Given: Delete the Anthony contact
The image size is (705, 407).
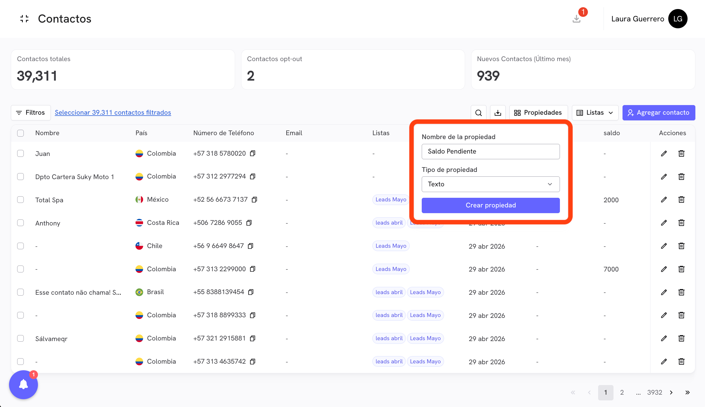Looking at the screenshot, I should tap(682, 223).
